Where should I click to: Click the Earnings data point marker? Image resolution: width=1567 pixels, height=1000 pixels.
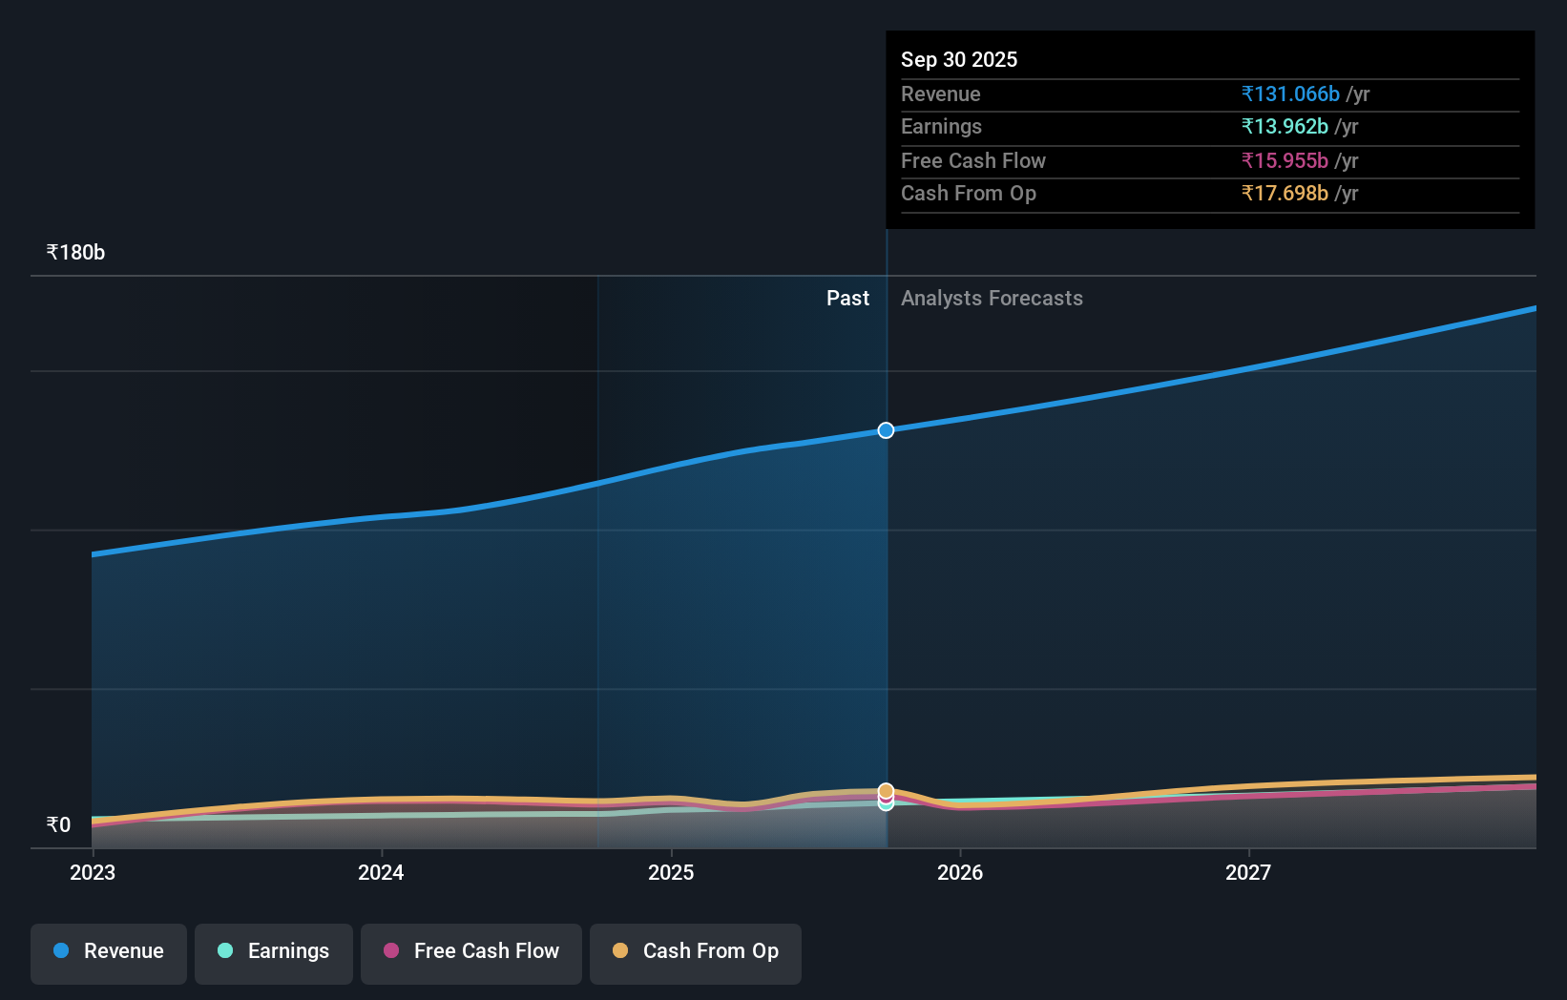coord(886,804)
